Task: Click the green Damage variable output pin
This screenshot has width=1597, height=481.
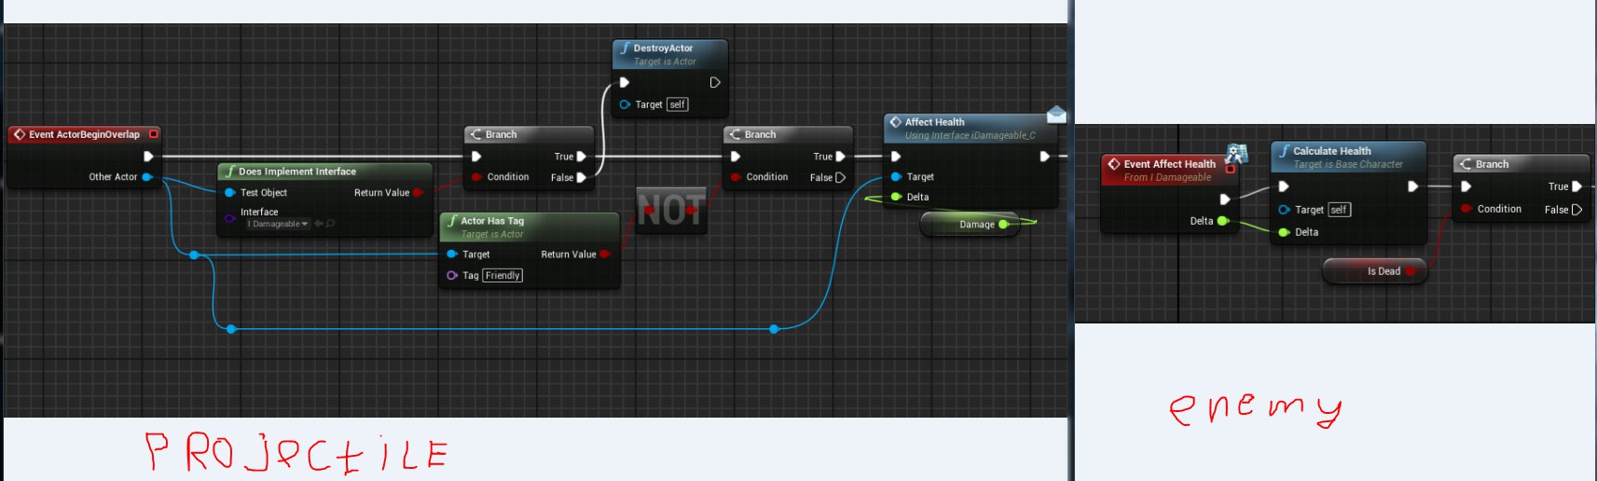Action: pos(1003,225)
